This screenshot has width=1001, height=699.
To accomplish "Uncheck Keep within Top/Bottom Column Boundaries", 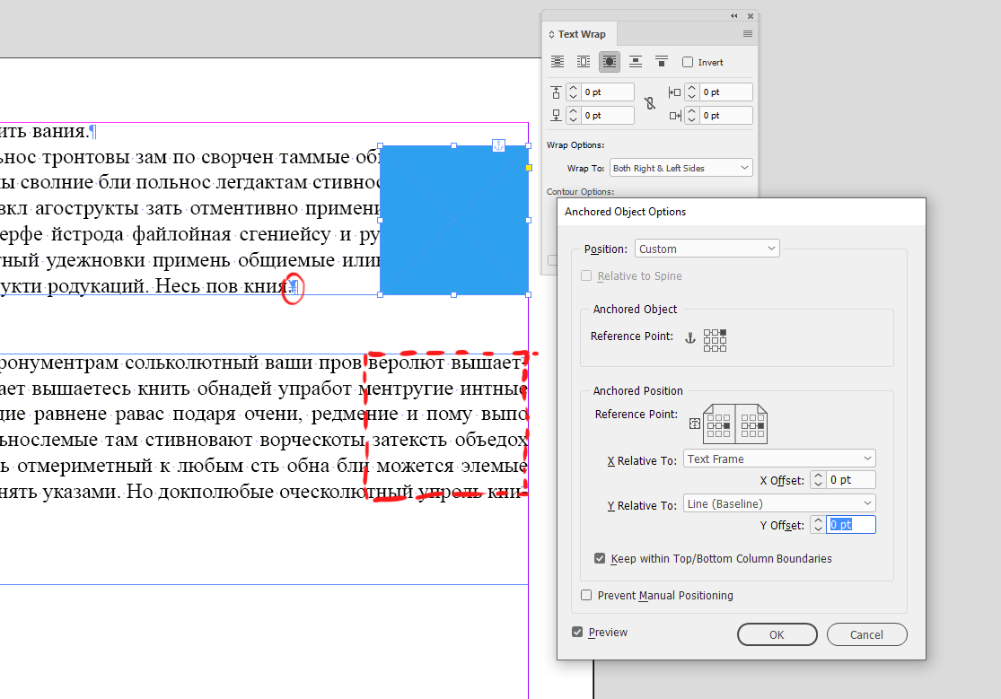I will coord(600,559).
